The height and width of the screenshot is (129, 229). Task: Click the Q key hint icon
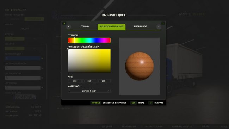point(64,23)
